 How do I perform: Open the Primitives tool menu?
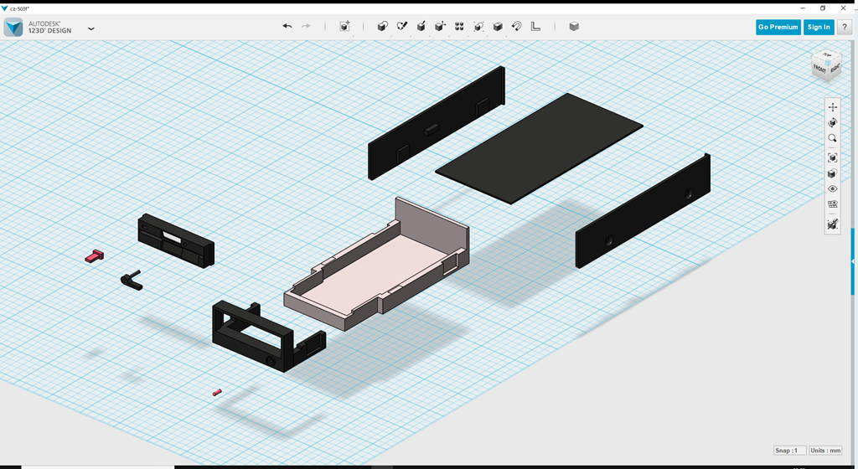(x=382, y=27)
